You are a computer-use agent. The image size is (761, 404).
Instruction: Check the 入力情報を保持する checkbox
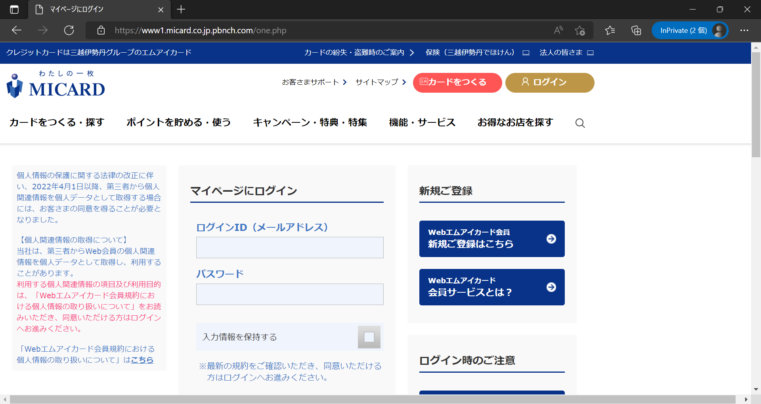click(369, 337)
